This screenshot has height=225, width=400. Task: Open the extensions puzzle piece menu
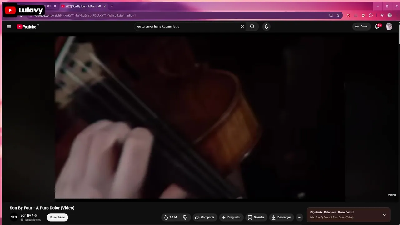(x=371, y=15)
